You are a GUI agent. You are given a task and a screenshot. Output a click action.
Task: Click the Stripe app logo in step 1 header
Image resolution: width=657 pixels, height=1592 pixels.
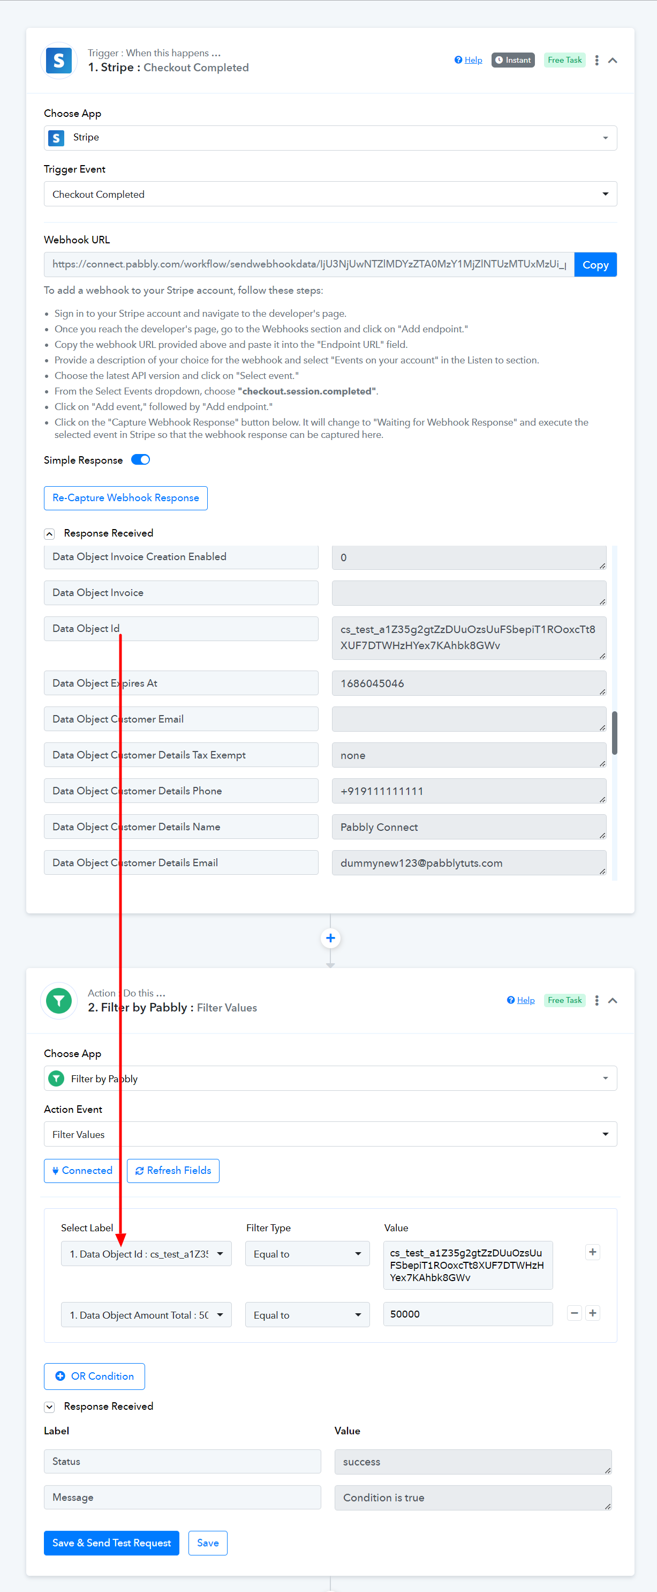tap(59, 61)
